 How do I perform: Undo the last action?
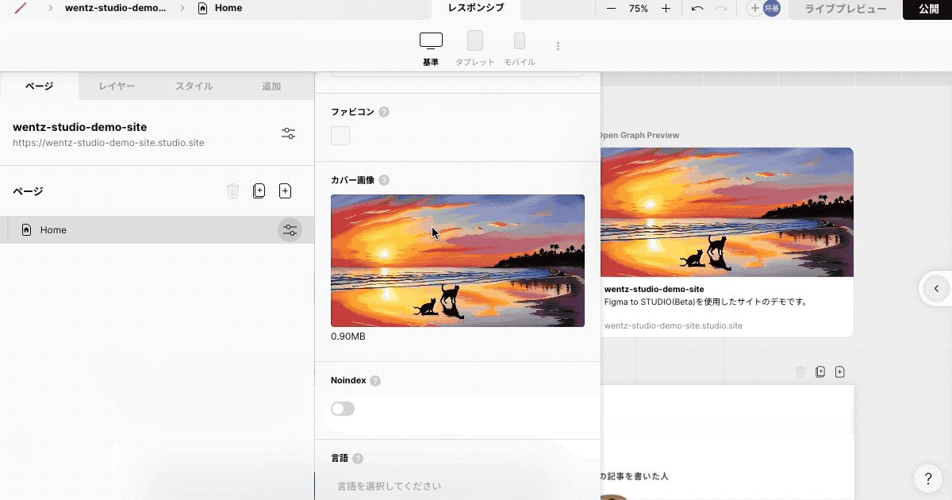pos(697,10)
